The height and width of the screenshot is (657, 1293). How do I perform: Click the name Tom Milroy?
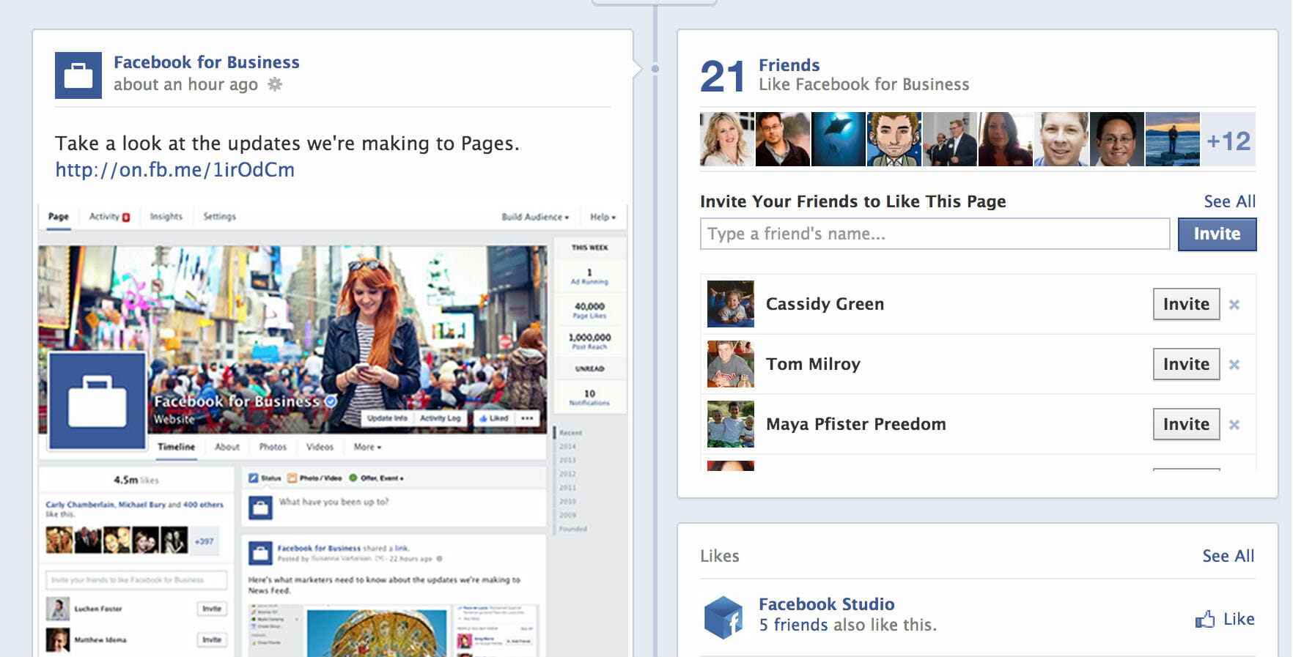click(x=813, y=364)
